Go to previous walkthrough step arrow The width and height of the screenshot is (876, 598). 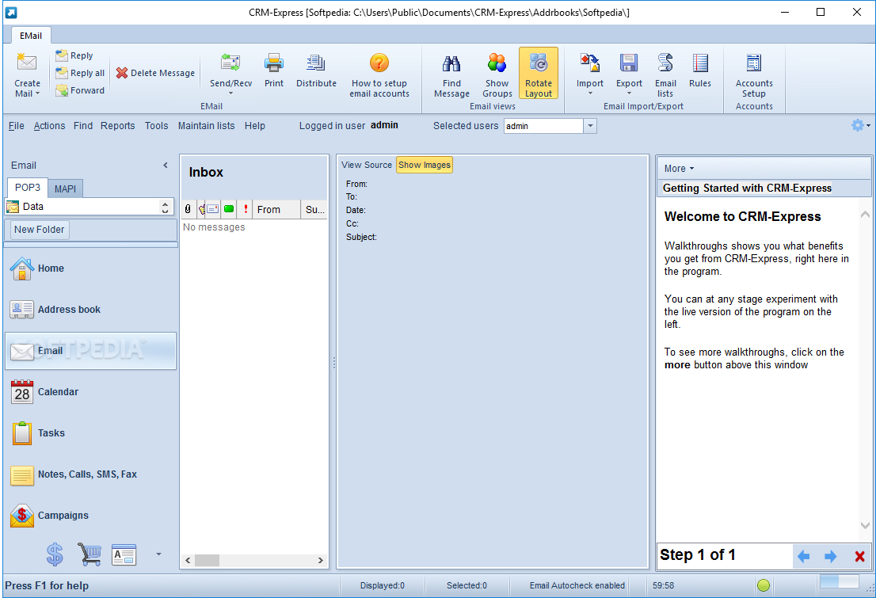point(803,555)
